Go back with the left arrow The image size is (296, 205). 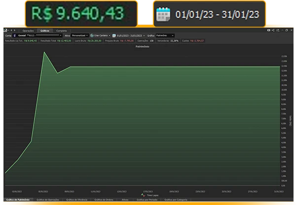[x=11, y=30]
